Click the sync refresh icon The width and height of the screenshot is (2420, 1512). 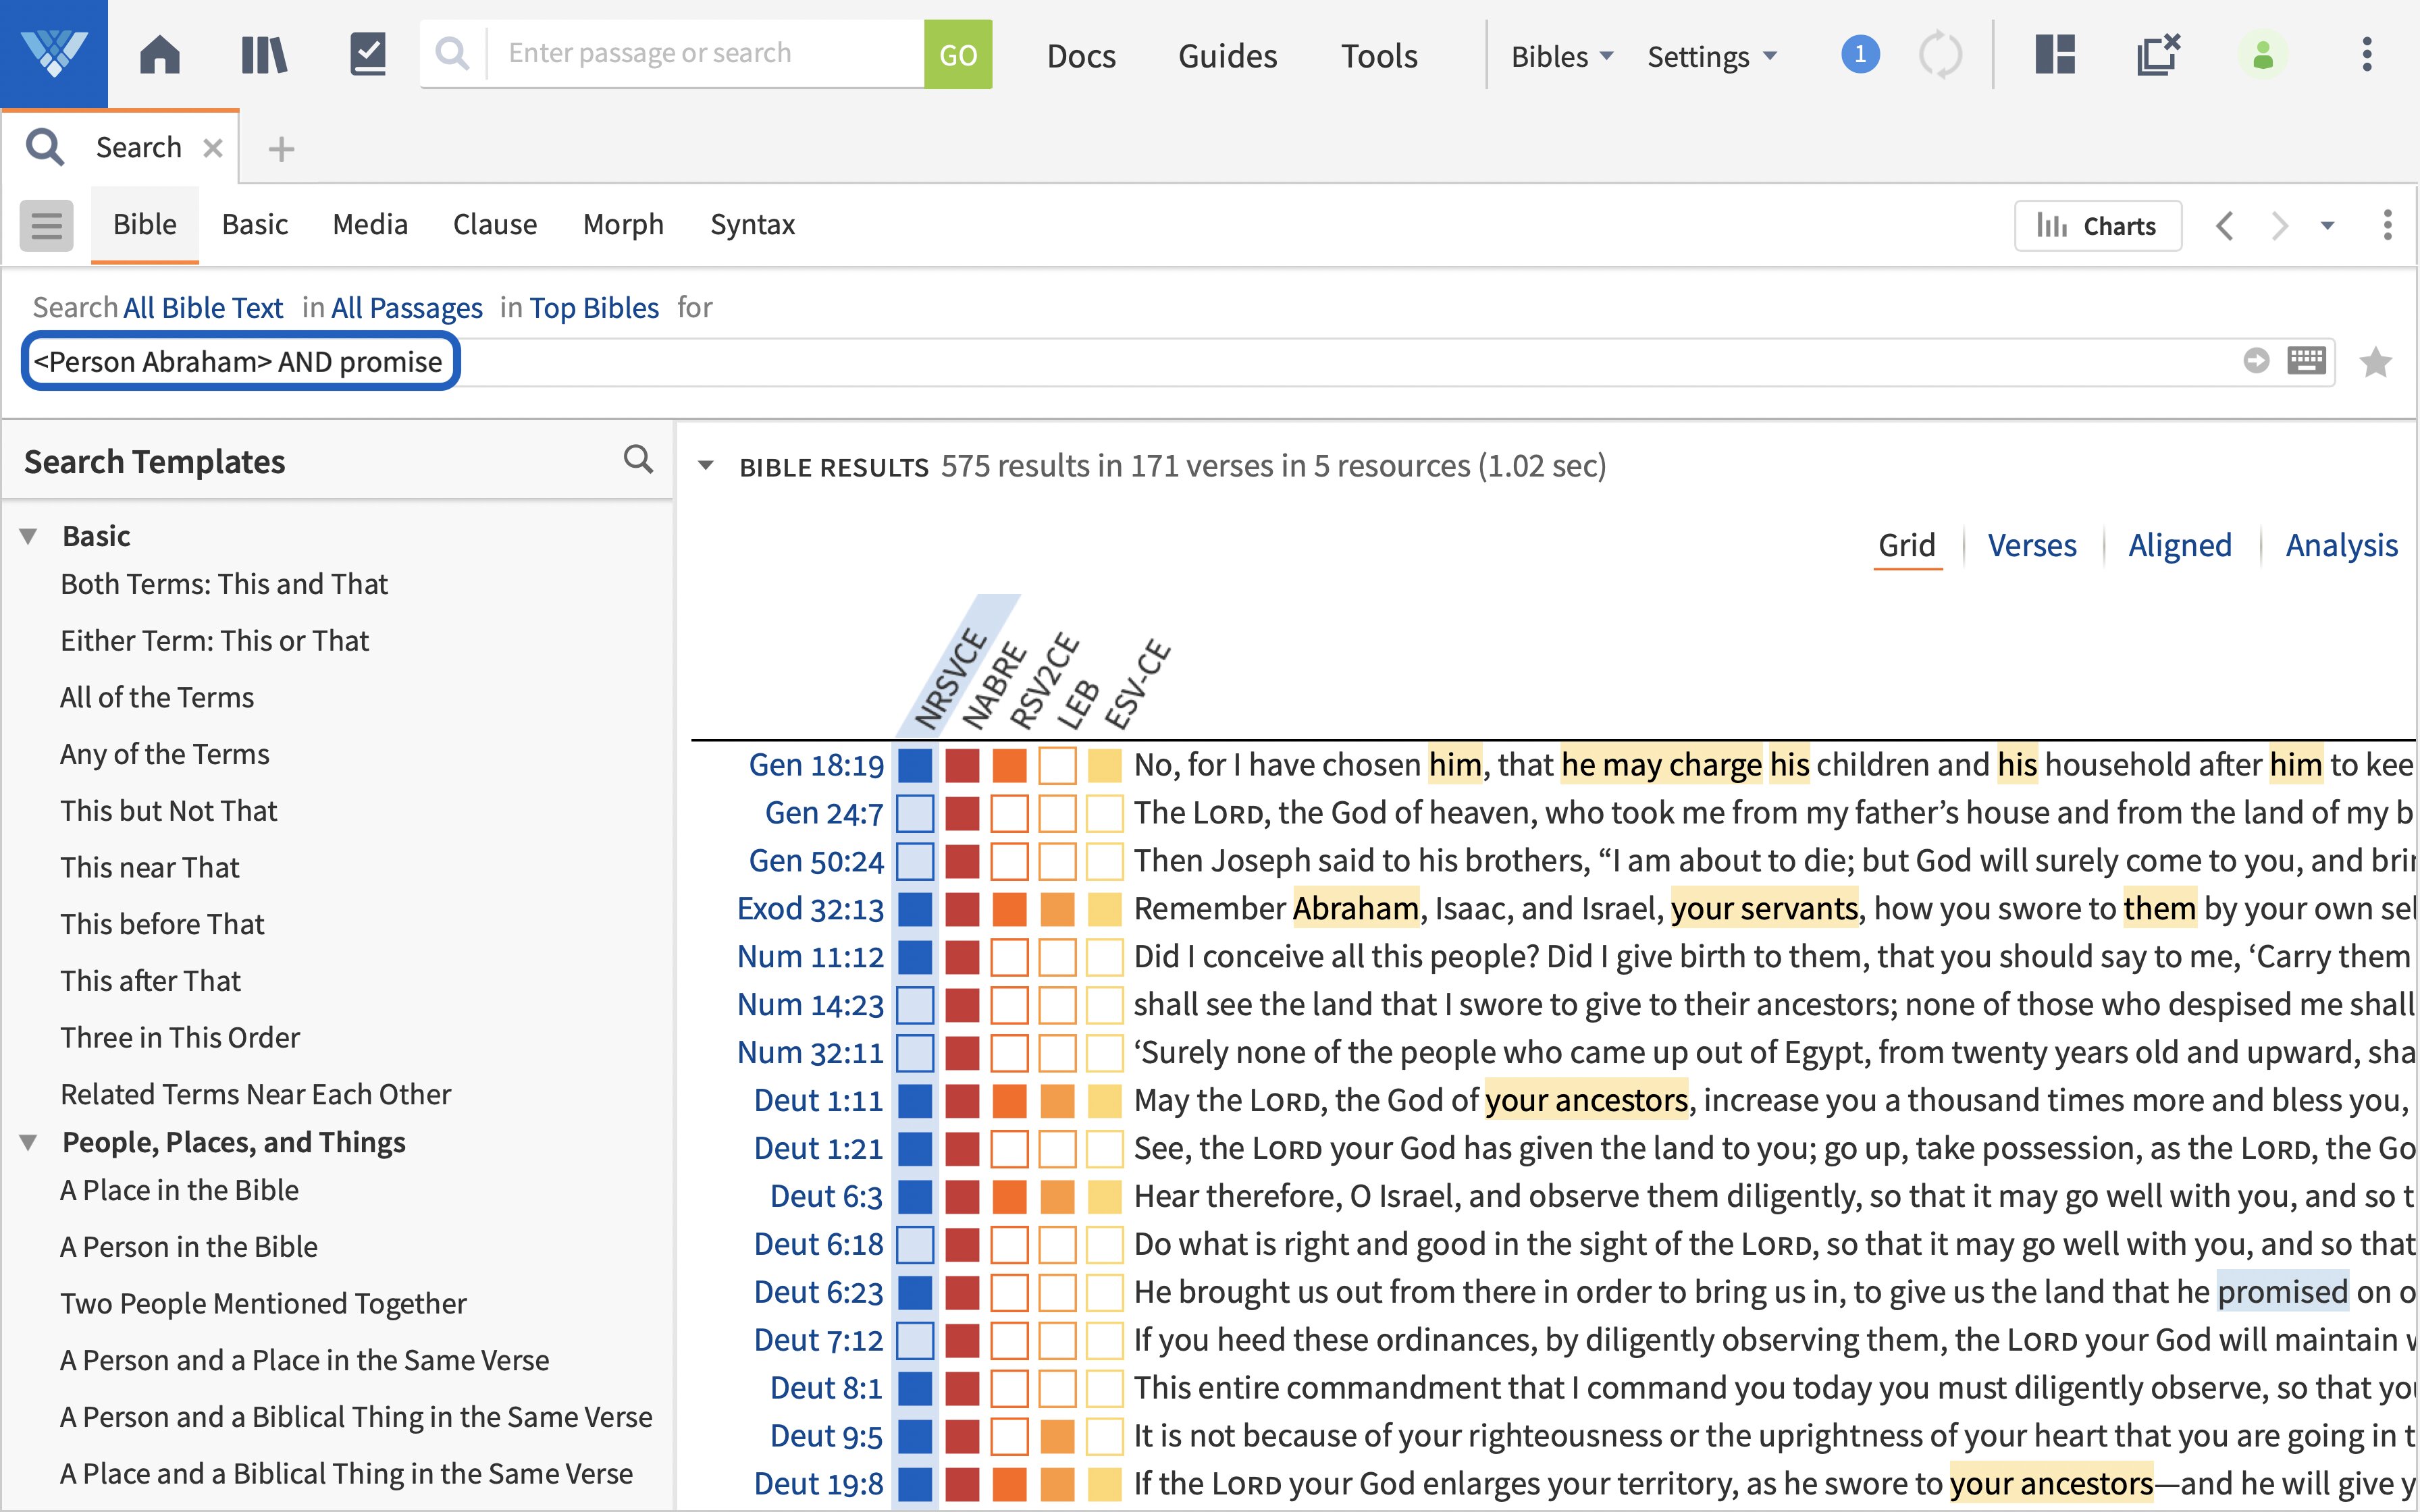coord(1940,54)
